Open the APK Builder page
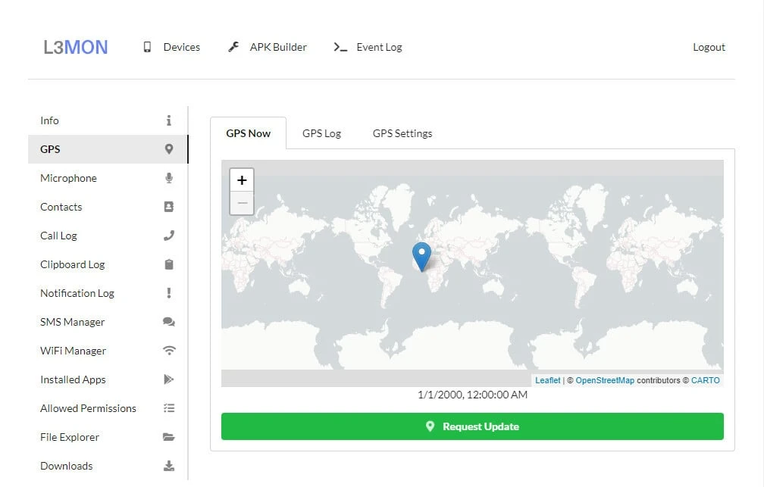This screenshot has height=487, width=764. coord(268,47)
